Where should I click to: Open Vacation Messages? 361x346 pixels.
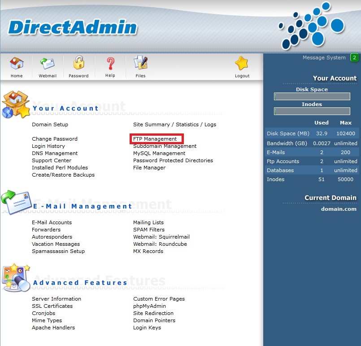[56, 244]
